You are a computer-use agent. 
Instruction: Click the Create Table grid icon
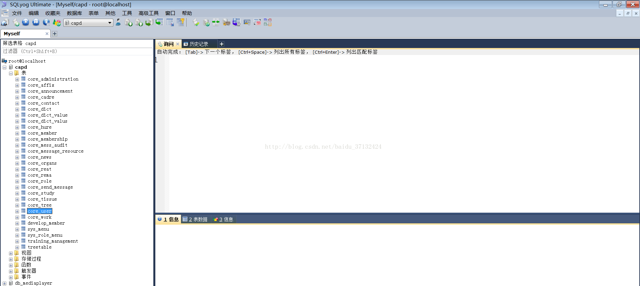pyautogui.click(x=170, y=22)
